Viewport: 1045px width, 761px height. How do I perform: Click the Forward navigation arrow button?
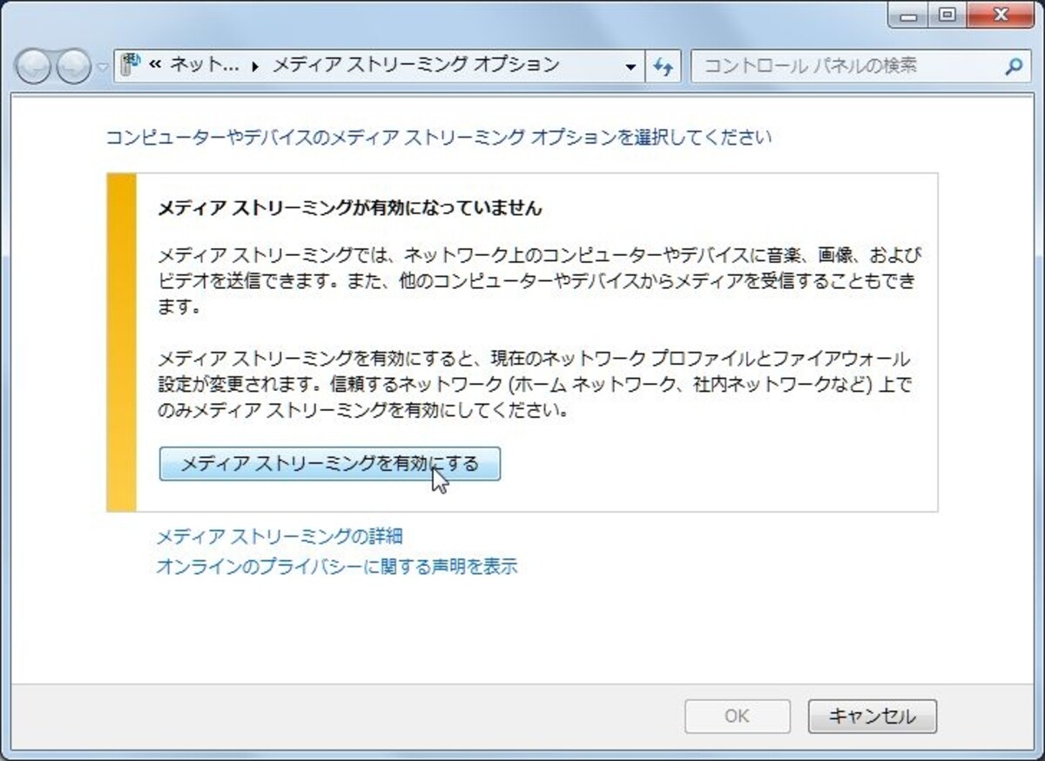[x=73, y=67]
